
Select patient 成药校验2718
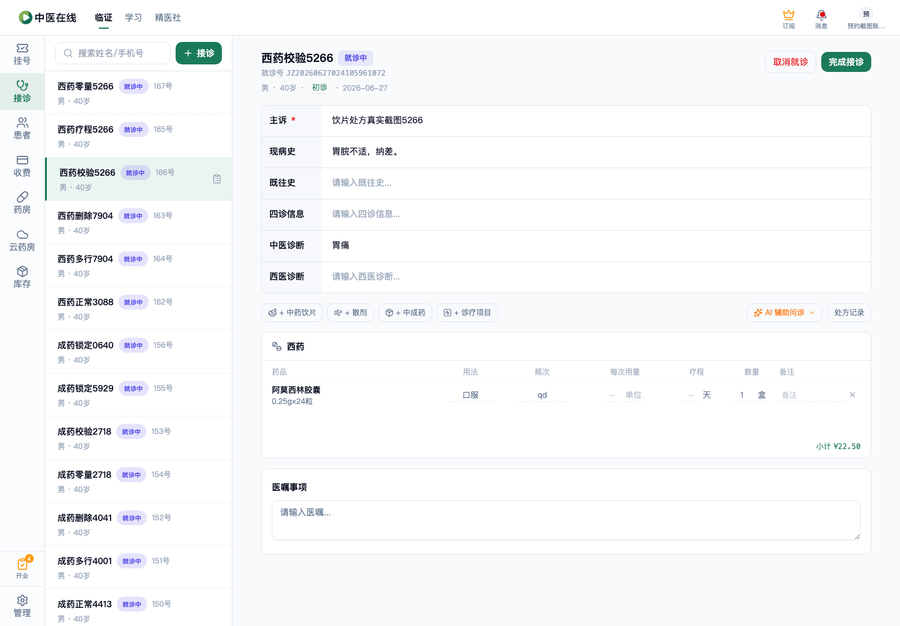tap(138, 438)
